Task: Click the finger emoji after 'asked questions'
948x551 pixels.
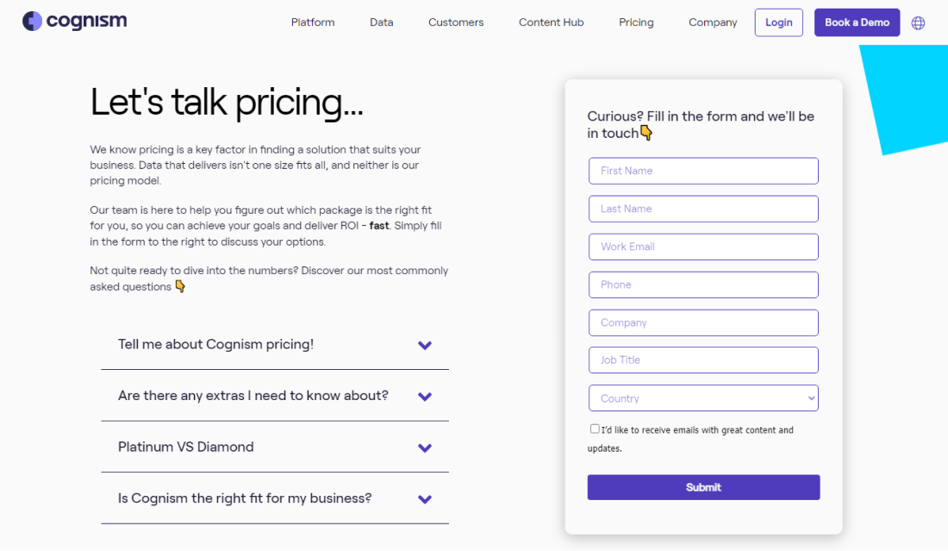Action: 178,285
